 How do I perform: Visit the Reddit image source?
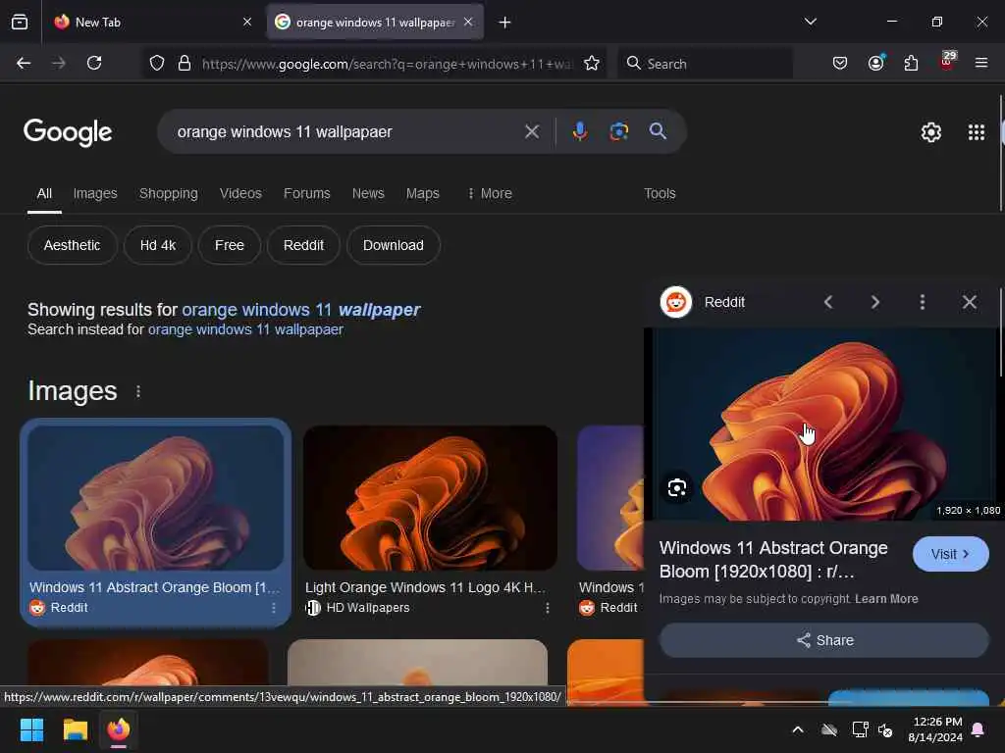950,554
